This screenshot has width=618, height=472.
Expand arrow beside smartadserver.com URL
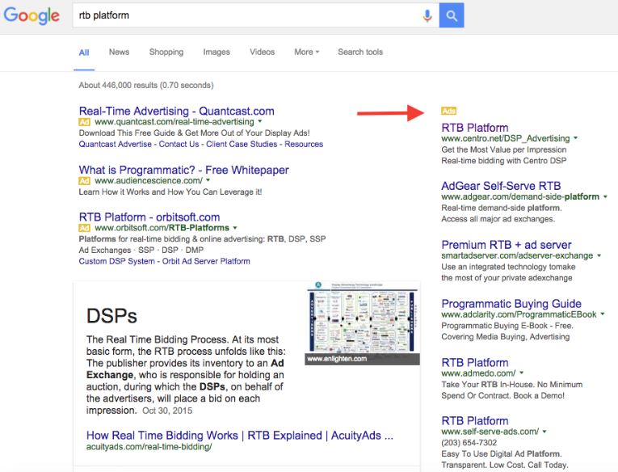point(599,255)
